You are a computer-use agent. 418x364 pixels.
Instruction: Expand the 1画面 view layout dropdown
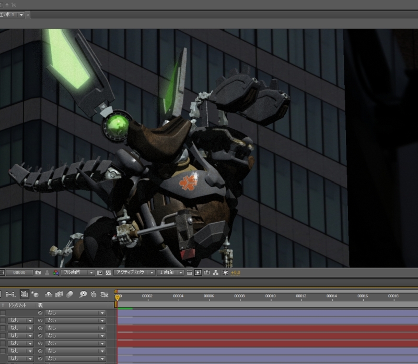(171, 273)
